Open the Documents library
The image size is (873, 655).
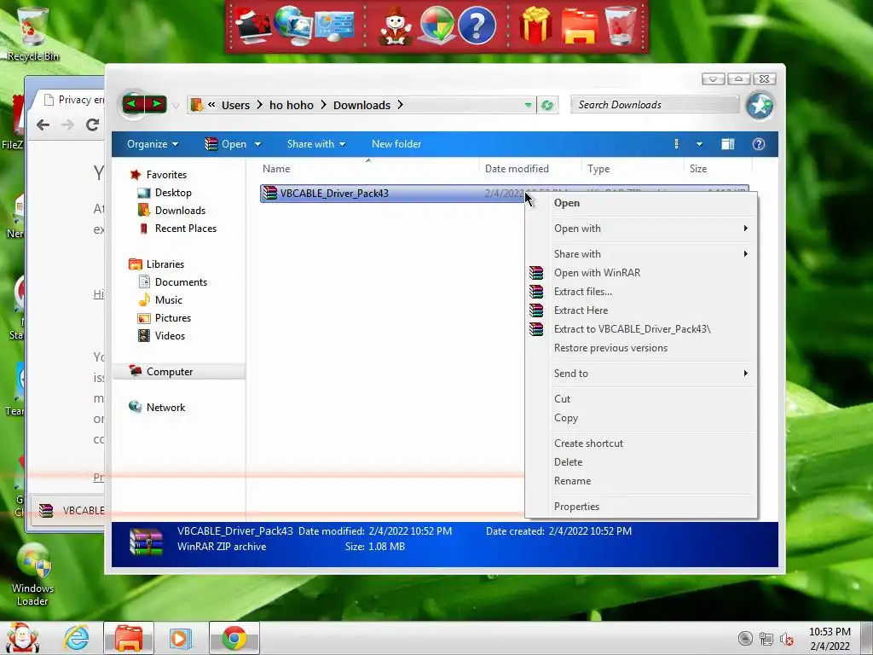click(x=181, y=282)
